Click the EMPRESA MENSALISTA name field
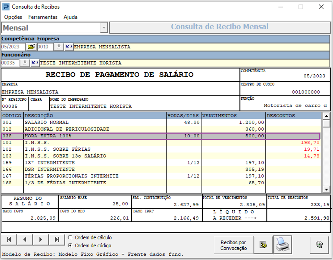333x260 pixels. tap(202, 47)
